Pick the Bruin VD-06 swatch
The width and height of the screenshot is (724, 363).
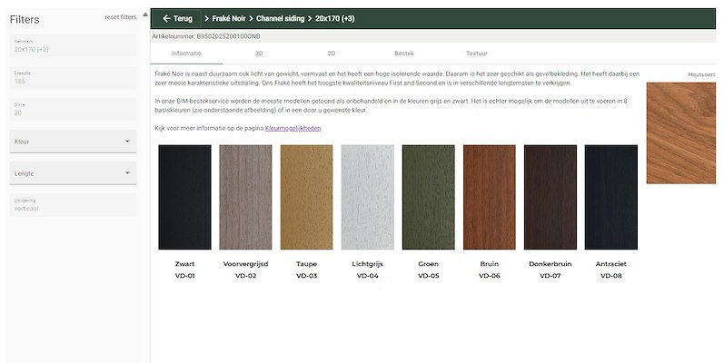click(x=489, y=197)
